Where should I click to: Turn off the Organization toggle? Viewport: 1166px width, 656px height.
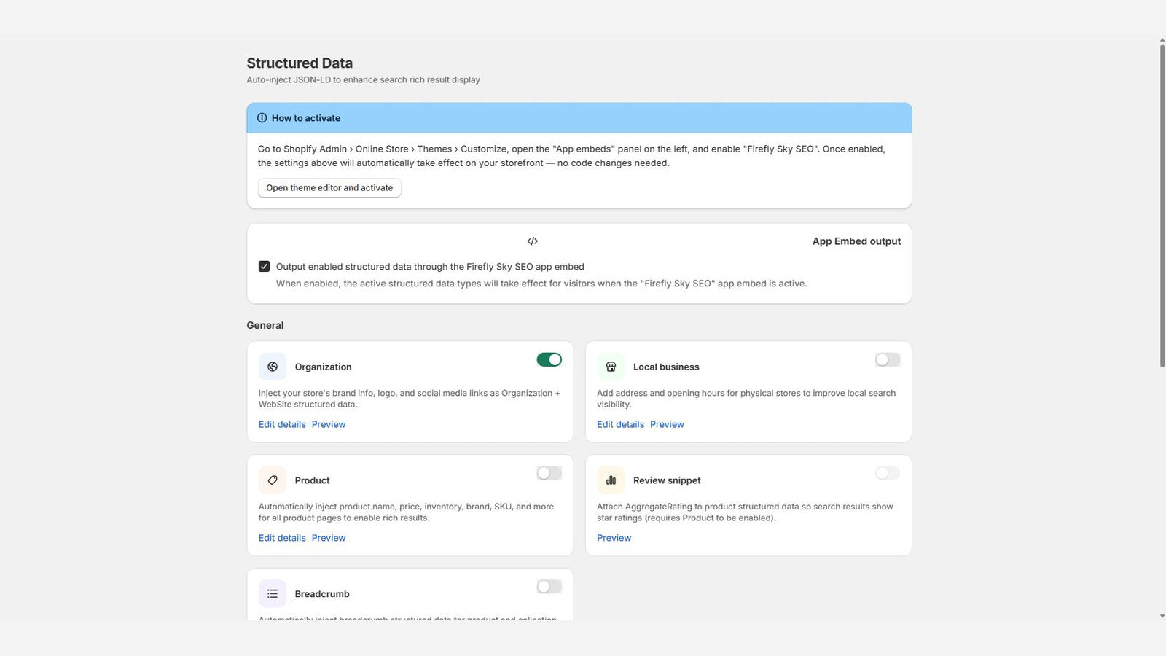point(549,359)
